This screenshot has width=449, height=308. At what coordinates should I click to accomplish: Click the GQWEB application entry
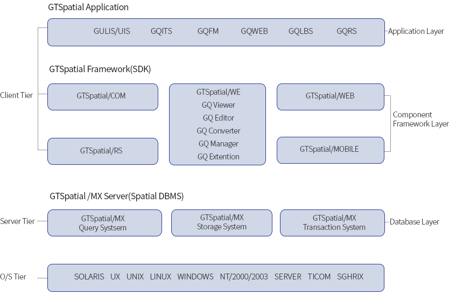(x=254, y=32)
